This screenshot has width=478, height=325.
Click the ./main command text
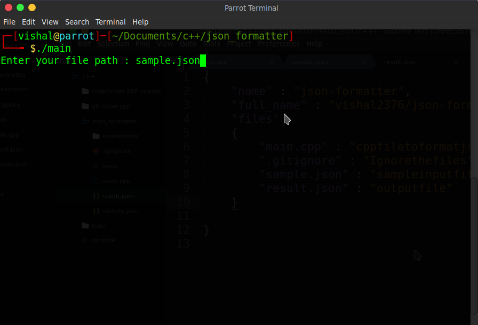(x=53, y=48)
